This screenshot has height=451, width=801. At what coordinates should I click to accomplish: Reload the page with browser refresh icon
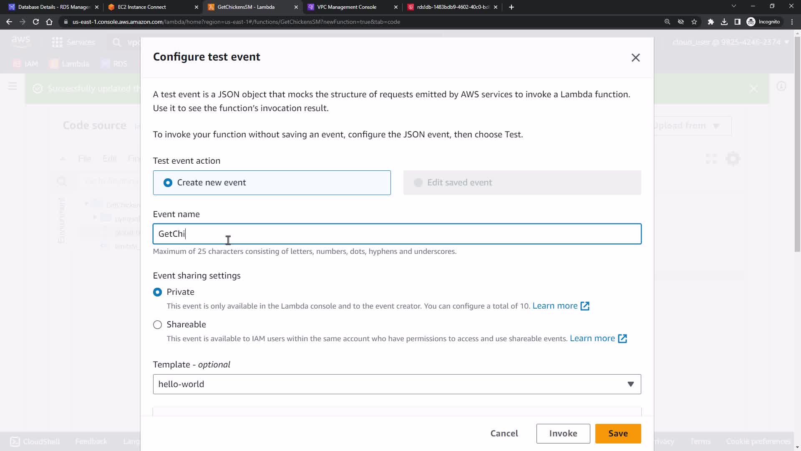36,22
